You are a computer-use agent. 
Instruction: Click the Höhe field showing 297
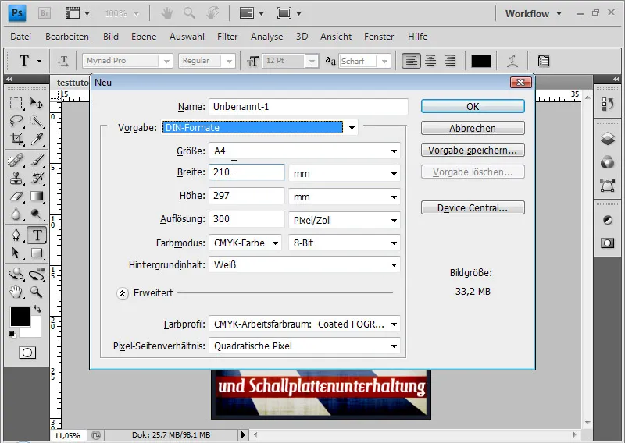tap(247, 196)
